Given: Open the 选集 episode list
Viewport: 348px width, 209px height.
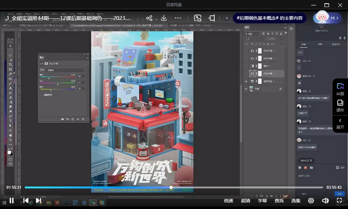Looking at the screenshot, I should pyautogui.click(x=296, y=201).
